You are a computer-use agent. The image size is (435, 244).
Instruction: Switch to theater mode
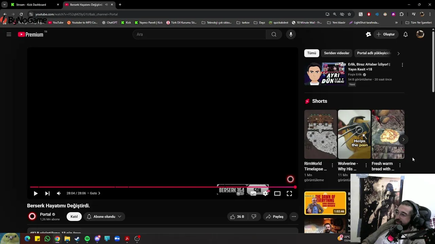tap(277, 194)
